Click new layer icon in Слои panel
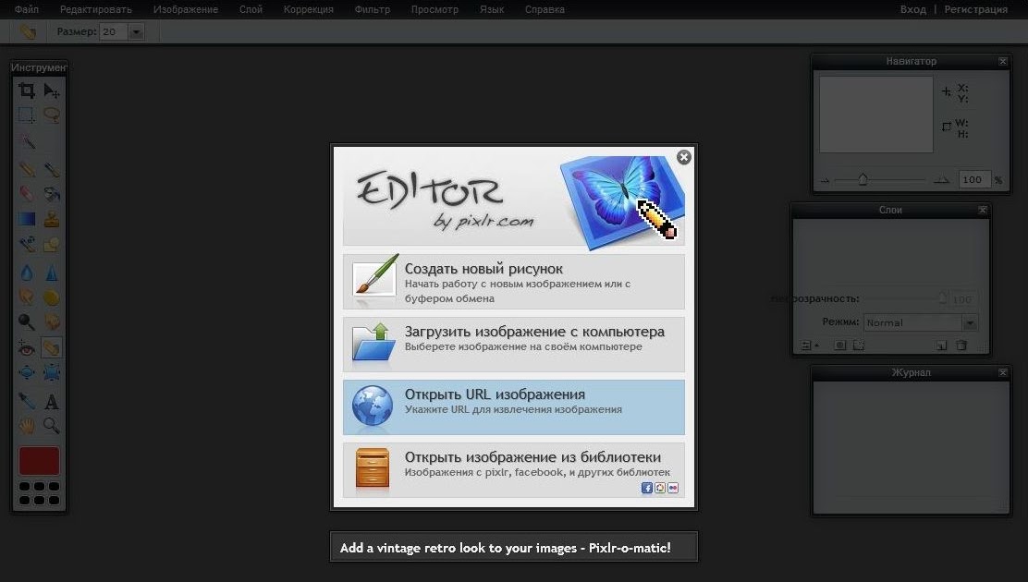 tap(941, 345)
